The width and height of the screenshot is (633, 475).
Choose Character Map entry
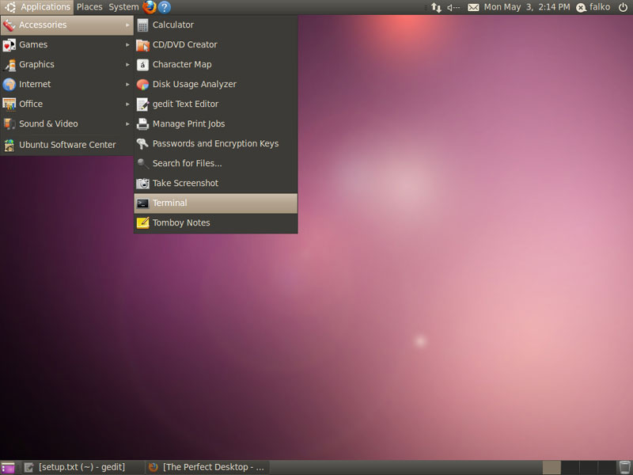[x=215, y=65]
